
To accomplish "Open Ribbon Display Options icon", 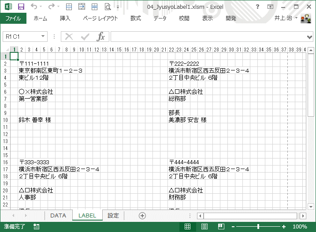I will pos(270,7).
